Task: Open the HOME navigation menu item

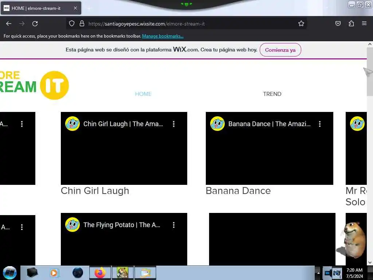Action: pyautogui.click(x=143, y=94)
